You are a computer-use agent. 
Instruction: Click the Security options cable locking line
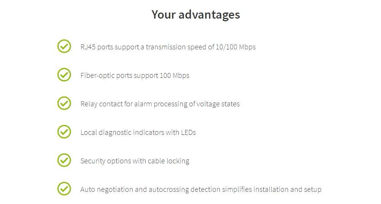pos(134,161)
